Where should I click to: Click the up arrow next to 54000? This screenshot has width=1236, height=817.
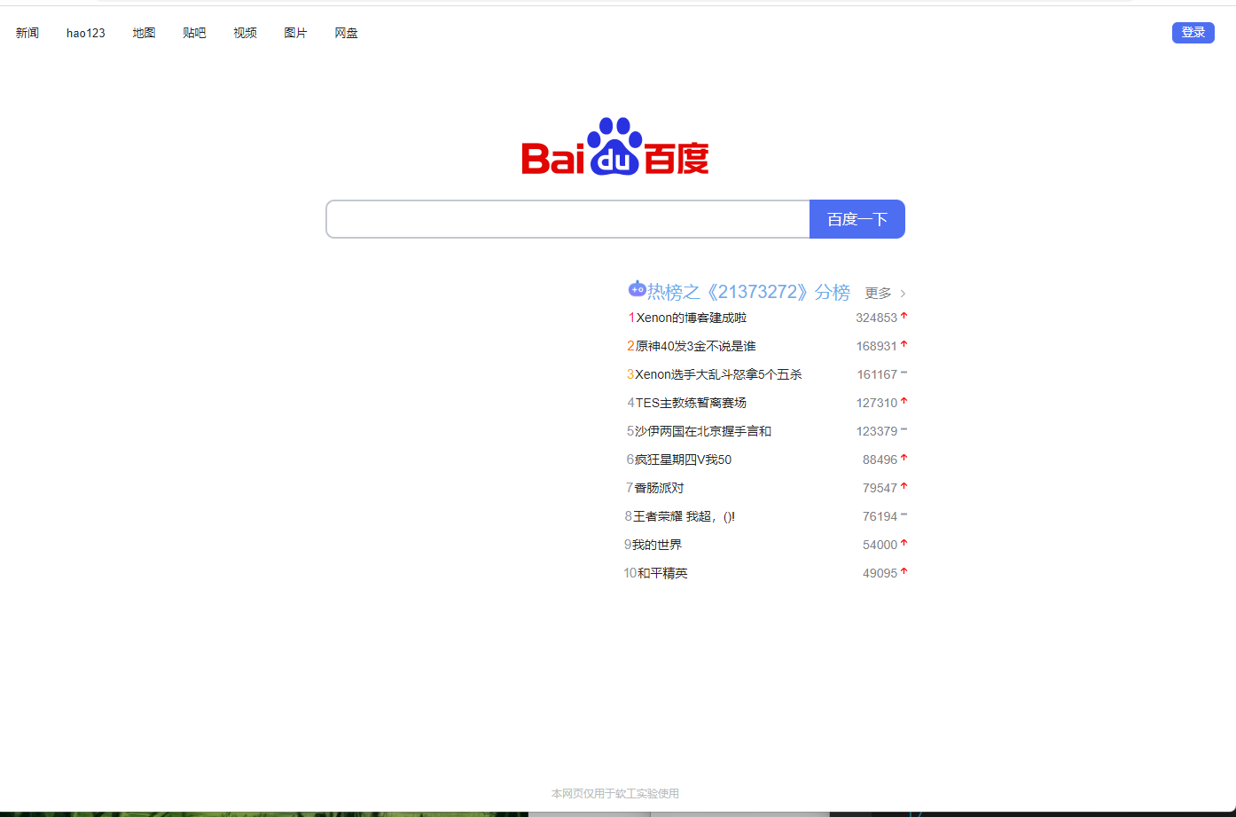904,542
